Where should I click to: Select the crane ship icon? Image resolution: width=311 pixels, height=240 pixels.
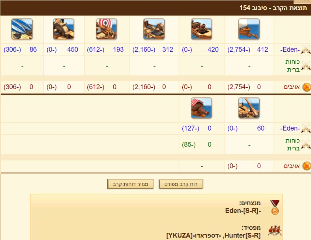249,108
